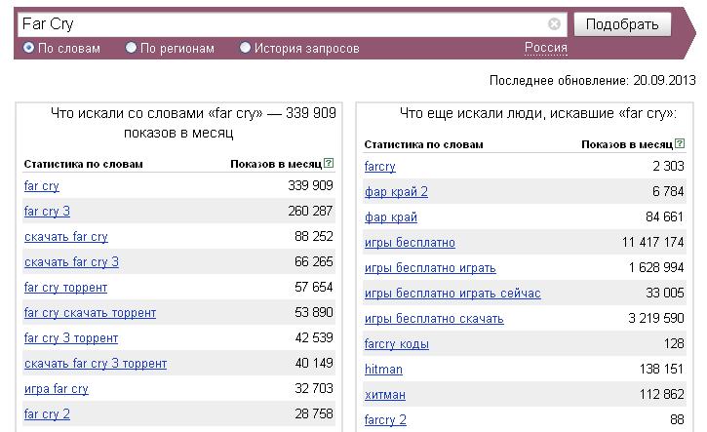
Task: Open the 'игры бесплатно' link
Action: [410, 243]
